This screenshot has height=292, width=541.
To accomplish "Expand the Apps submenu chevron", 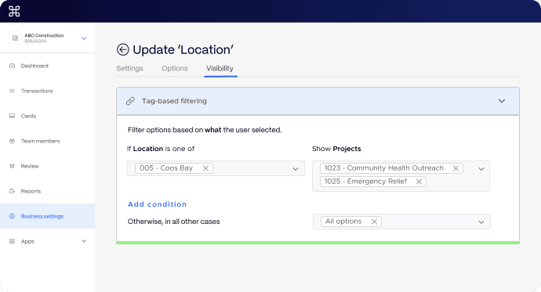I will (x=84, y=241).
